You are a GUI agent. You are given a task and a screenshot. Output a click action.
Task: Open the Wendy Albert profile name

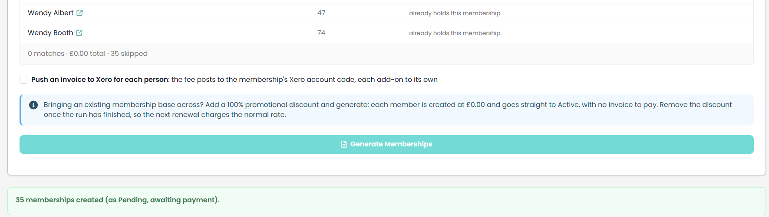pos(50,13)
